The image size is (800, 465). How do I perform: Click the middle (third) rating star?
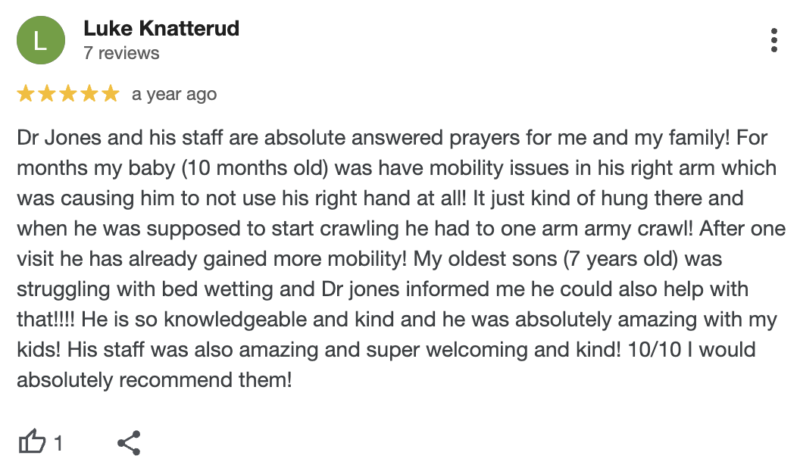click(x=68, y=94)
